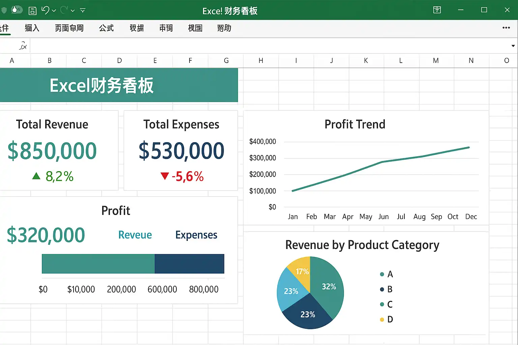Expand the formula bar with arrow
Viewport: 518px width, 345px height.
(x=513, y=46)
